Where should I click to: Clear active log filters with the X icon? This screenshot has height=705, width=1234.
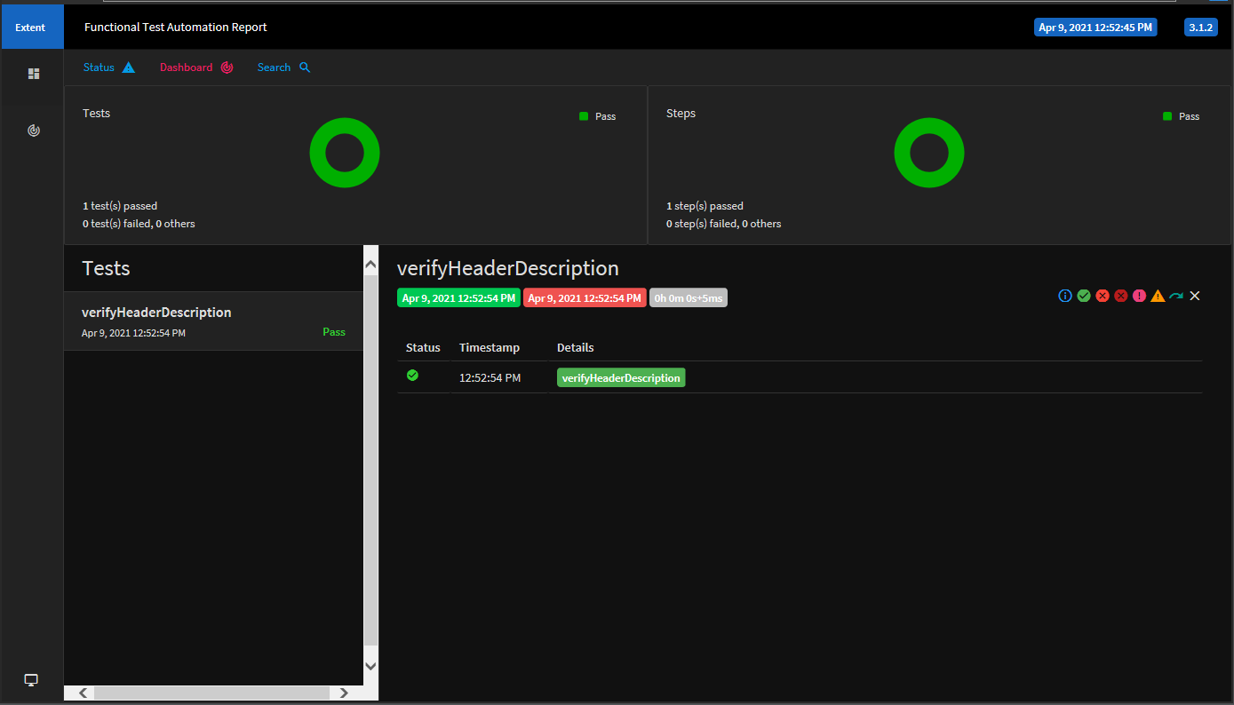1194,296
